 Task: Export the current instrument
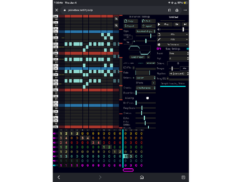tap(131, 26)
